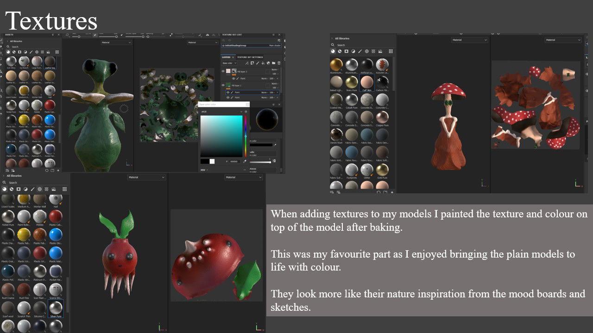Click the grid view icon in right mushroom panel

[x=391, y=51]
